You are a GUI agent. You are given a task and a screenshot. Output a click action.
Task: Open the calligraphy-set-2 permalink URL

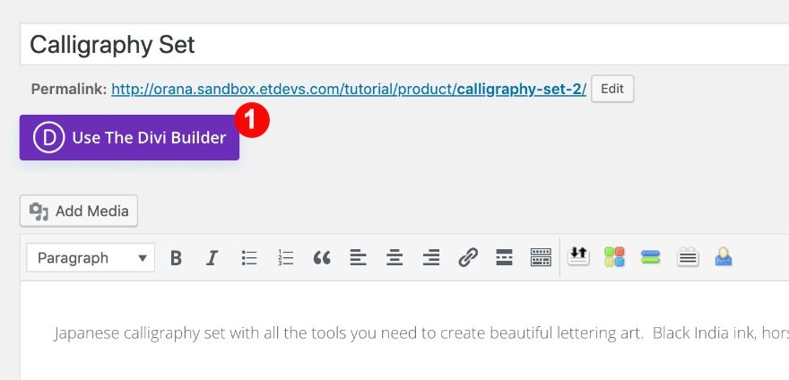click(349, 90)
